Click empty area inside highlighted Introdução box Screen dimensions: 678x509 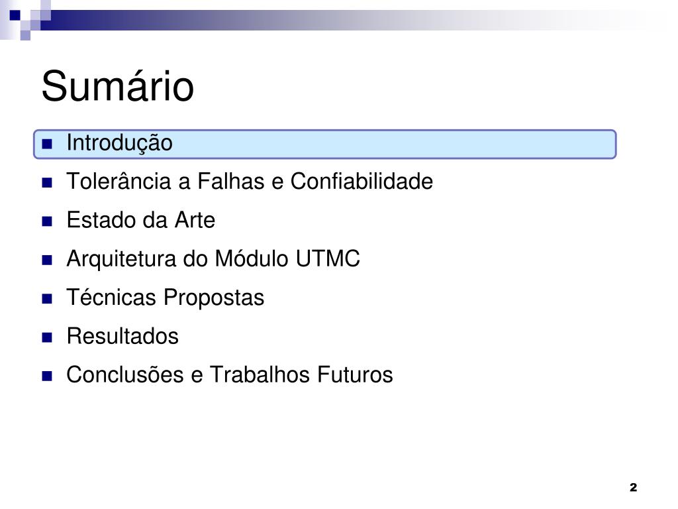click(x=389, y=144)
